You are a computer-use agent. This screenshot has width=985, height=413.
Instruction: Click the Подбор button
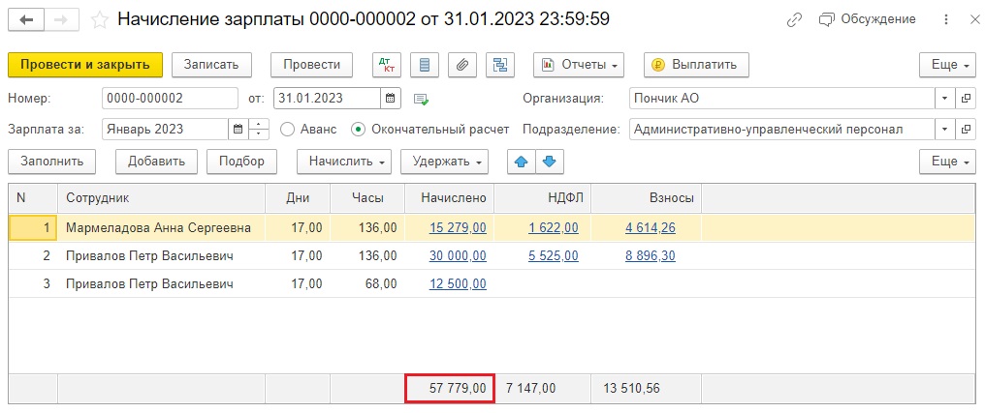point(241,162)
